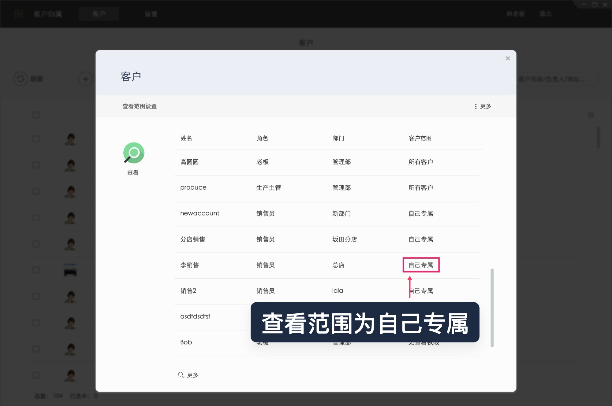Click the 林老板 account name

pos(515,14)
